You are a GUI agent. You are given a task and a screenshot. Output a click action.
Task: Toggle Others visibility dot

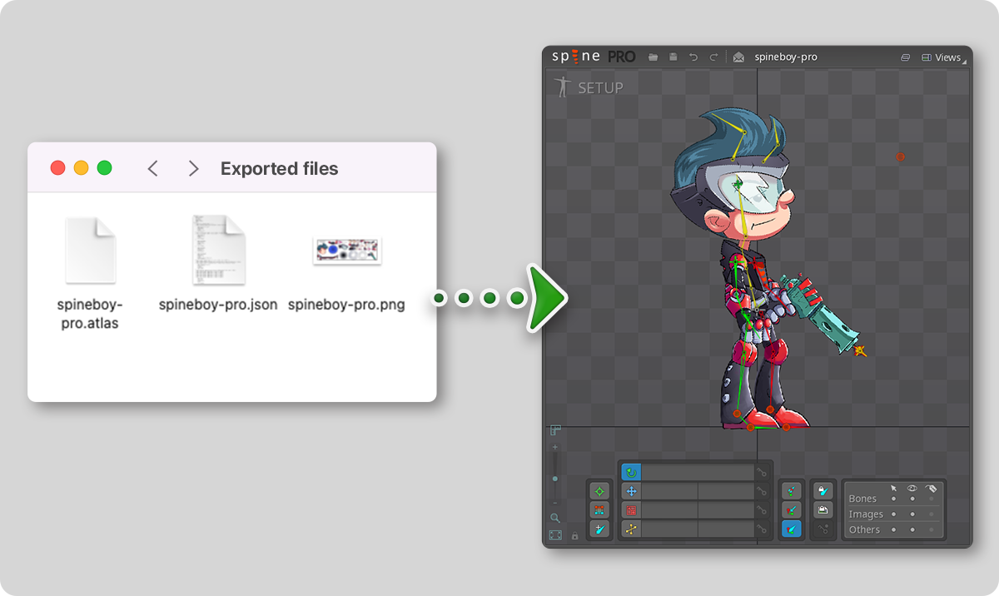[912, 529]
